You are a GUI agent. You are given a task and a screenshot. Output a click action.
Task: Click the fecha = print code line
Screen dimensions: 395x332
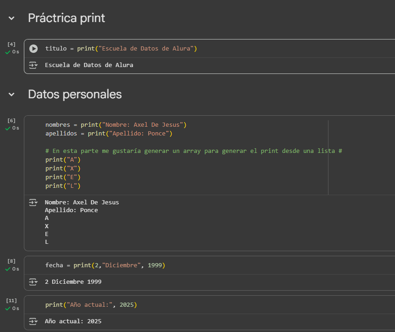(x=105, y=265)
